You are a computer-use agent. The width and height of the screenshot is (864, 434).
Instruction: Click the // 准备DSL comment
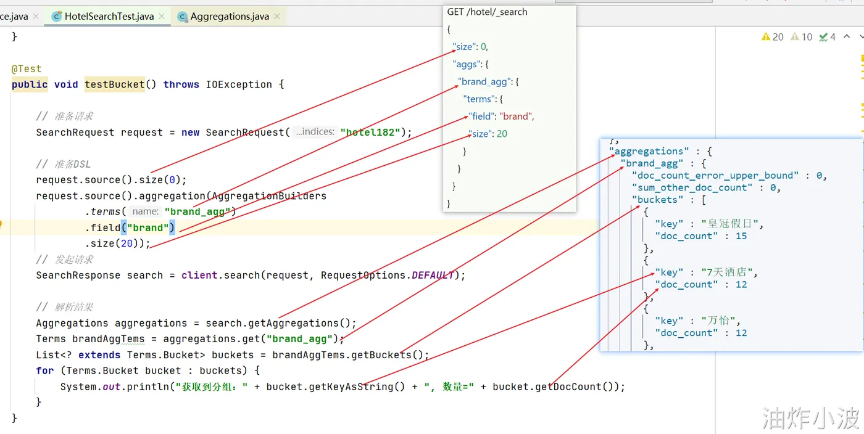(x=63, y=164)
